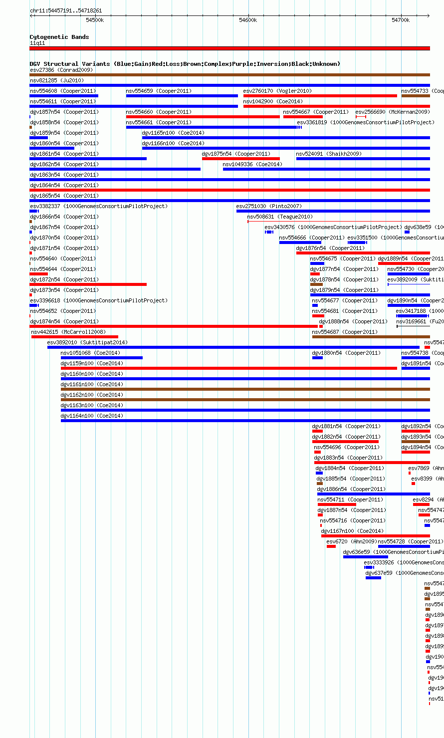Click dgv1883n54 (Cooper2011) label
This screenshot has height=738, width=444.
tap(348, 458)
